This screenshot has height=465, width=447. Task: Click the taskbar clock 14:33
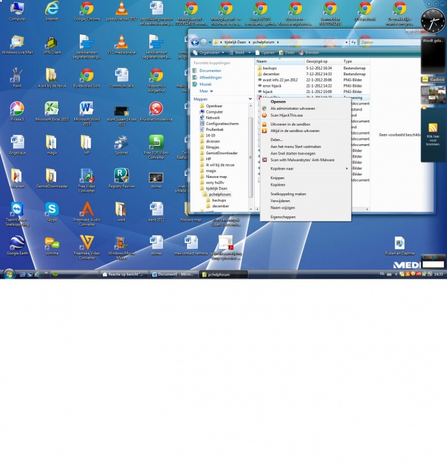click(438, 274)
